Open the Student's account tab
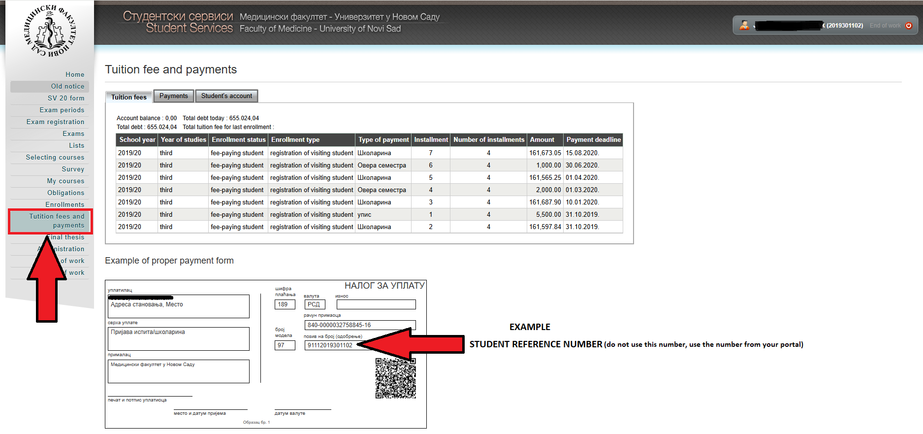Viewport: 923px width, 434px height. pyautogui.click(x=226, y=96)
